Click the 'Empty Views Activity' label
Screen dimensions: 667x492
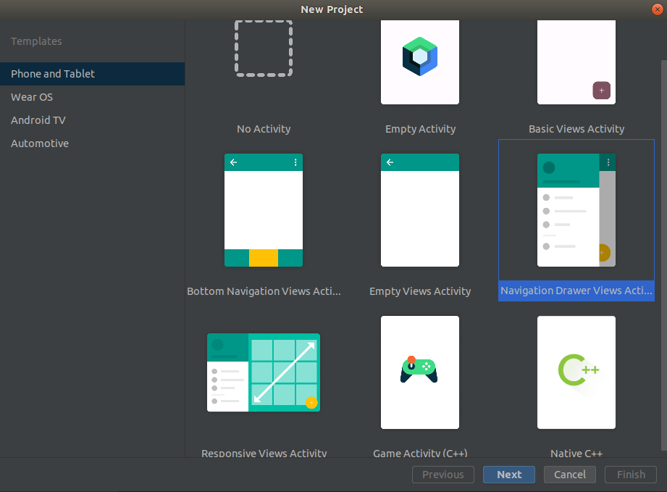pyautogui.click(x=420, y=291)
